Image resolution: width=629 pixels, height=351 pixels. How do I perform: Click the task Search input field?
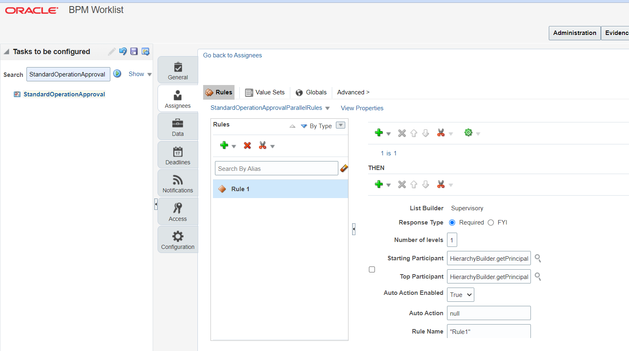[68, 74]
